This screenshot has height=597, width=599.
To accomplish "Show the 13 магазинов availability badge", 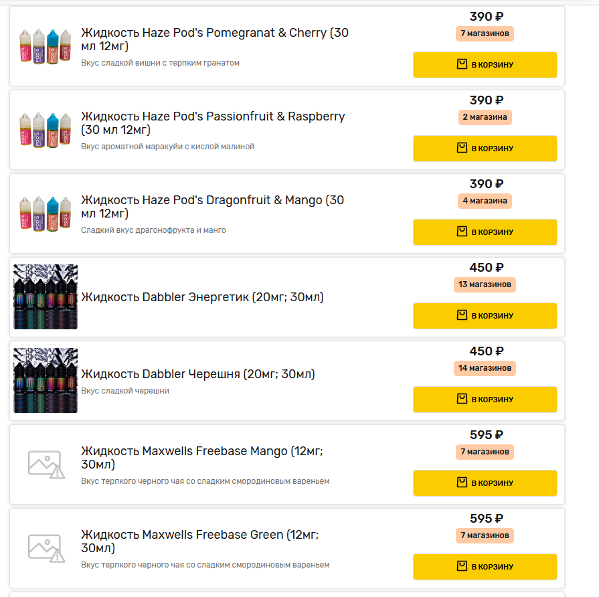I will 485,284.
